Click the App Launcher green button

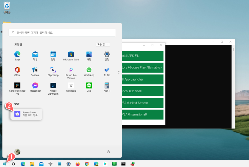143,79
